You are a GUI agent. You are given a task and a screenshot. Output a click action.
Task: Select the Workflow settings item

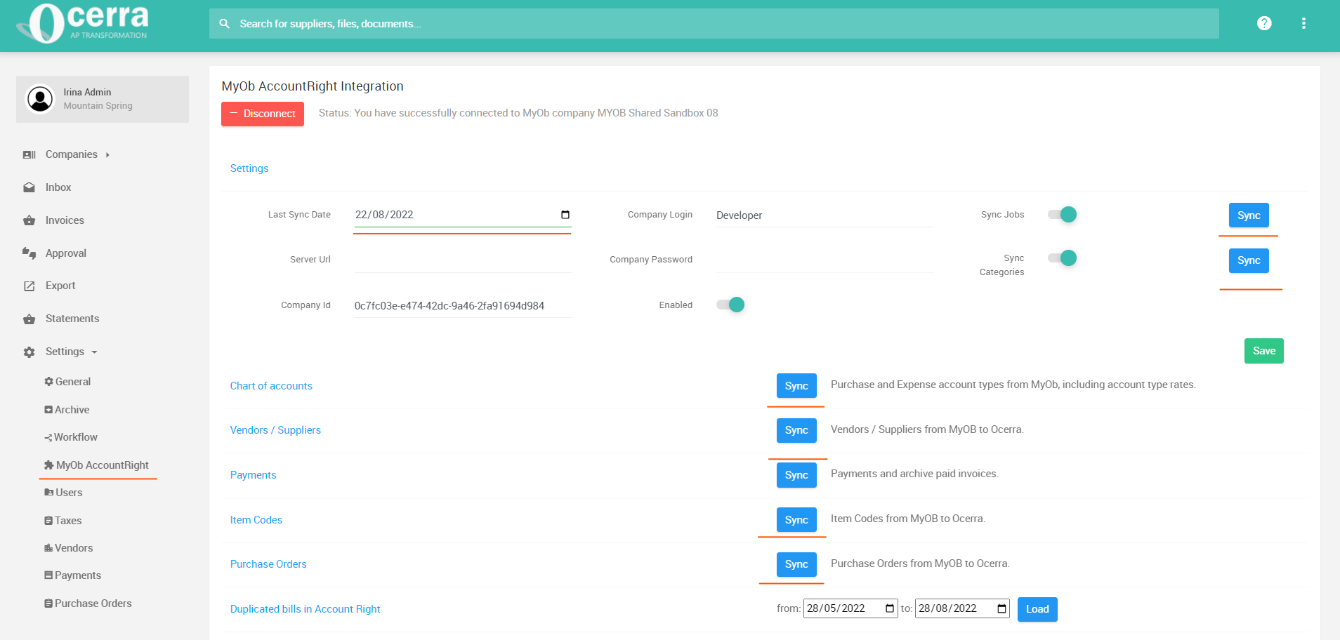pyautogui.click(x=76, y=437)
